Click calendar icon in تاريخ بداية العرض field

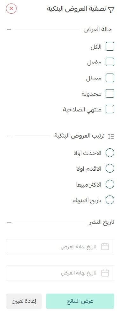click(105, 247)
